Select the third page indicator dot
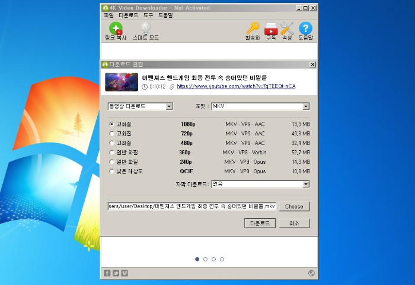The height and width of the screenshot is (285, 415). (213, 260)
